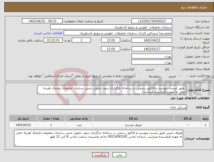Click the price validity date 1403/05/17 field

point(152,49)
